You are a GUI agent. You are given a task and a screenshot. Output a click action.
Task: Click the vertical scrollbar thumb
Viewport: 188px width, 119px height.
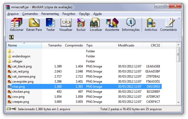(178, 54)
